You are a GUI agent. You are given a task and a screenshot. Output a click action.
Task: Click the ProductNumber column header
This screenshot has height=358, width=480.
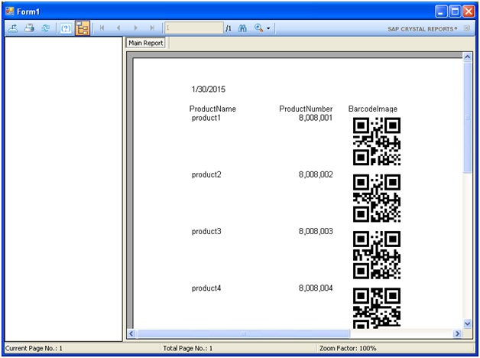coord(306,109)
